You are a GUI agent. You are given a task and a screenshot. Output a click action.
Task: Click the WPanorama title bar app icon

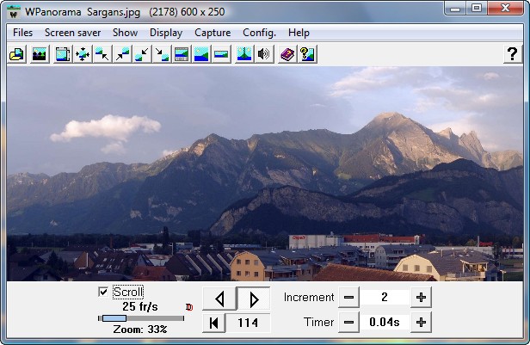pos(14,12)
